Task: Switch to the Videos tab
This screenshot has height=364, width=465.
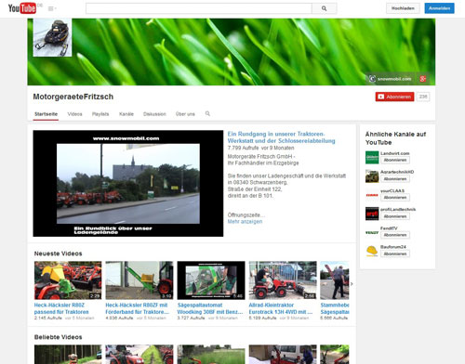Action: [x=74, y=114]
